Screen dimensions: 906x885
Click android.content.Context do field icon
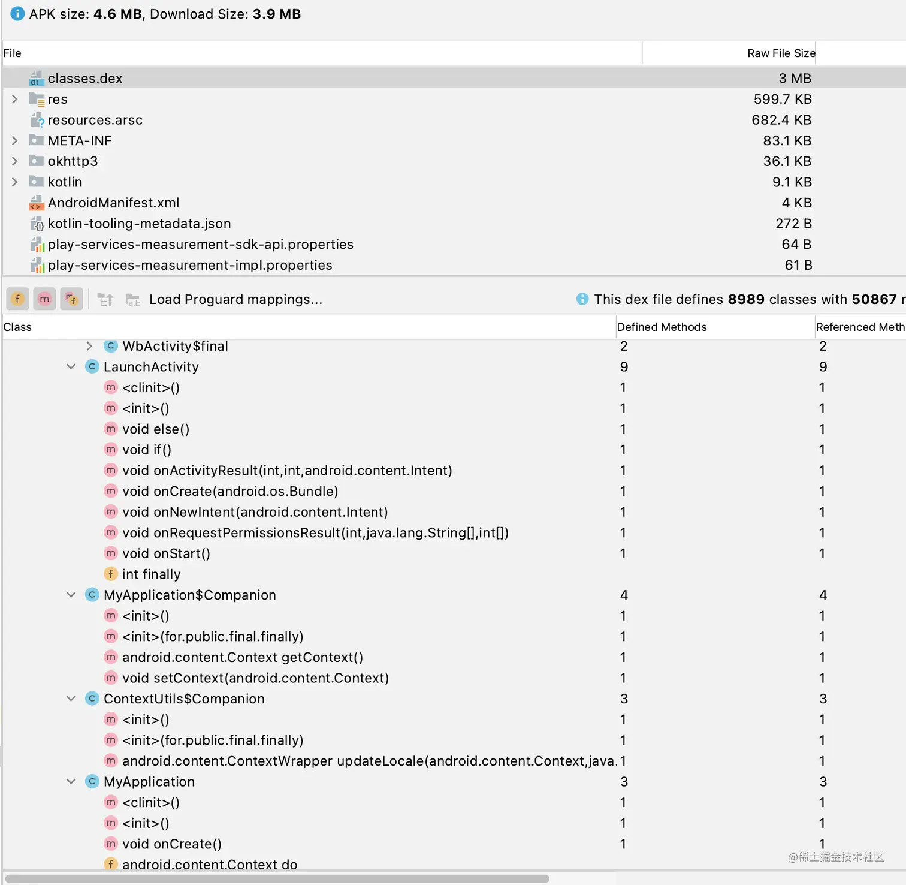111,864
